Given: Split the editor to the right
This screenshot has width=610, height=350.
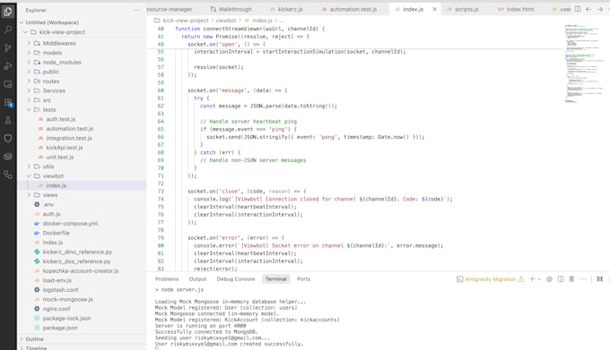Looking at the screenshot, I should pos(578,9).
